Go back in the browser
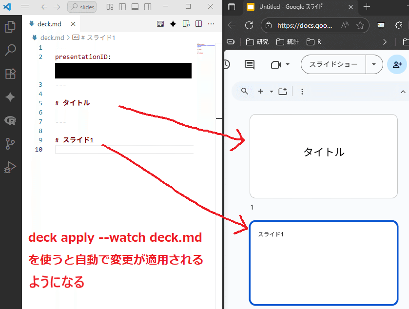409x309 pixels. click(x=232, y=25)
